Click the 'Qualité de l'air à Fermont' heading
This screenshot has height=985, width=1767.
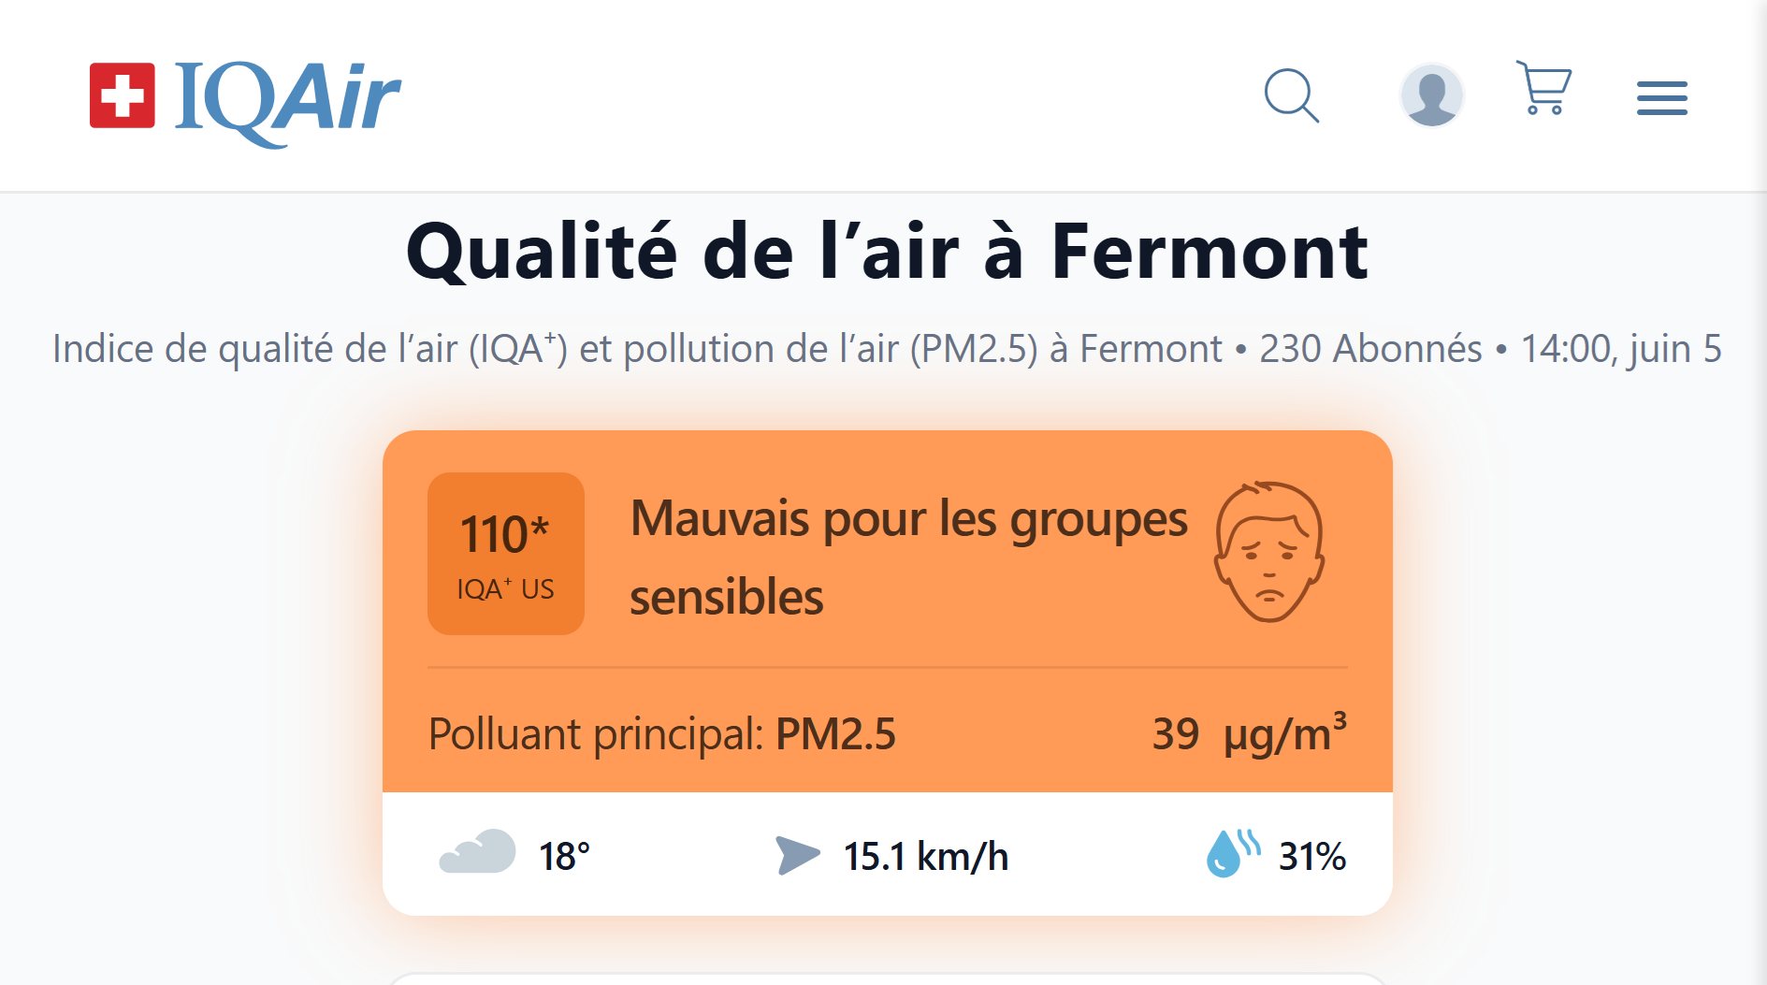(x=887, y=252)
